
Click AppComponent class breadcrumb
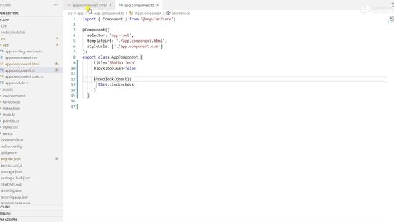click(148, 14)
